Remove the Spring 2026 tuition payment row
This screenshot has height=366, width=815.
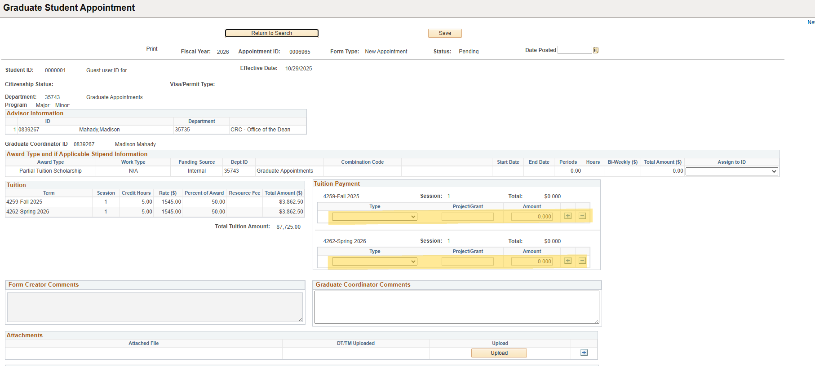(582, 261)
